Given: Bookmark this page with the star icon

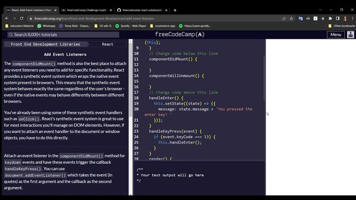Looking at the screenshot, I should coord(291,18).
